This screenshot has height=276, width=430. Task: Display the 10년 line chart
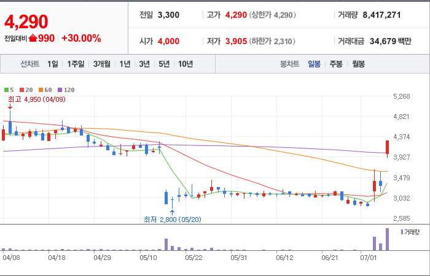186,64
